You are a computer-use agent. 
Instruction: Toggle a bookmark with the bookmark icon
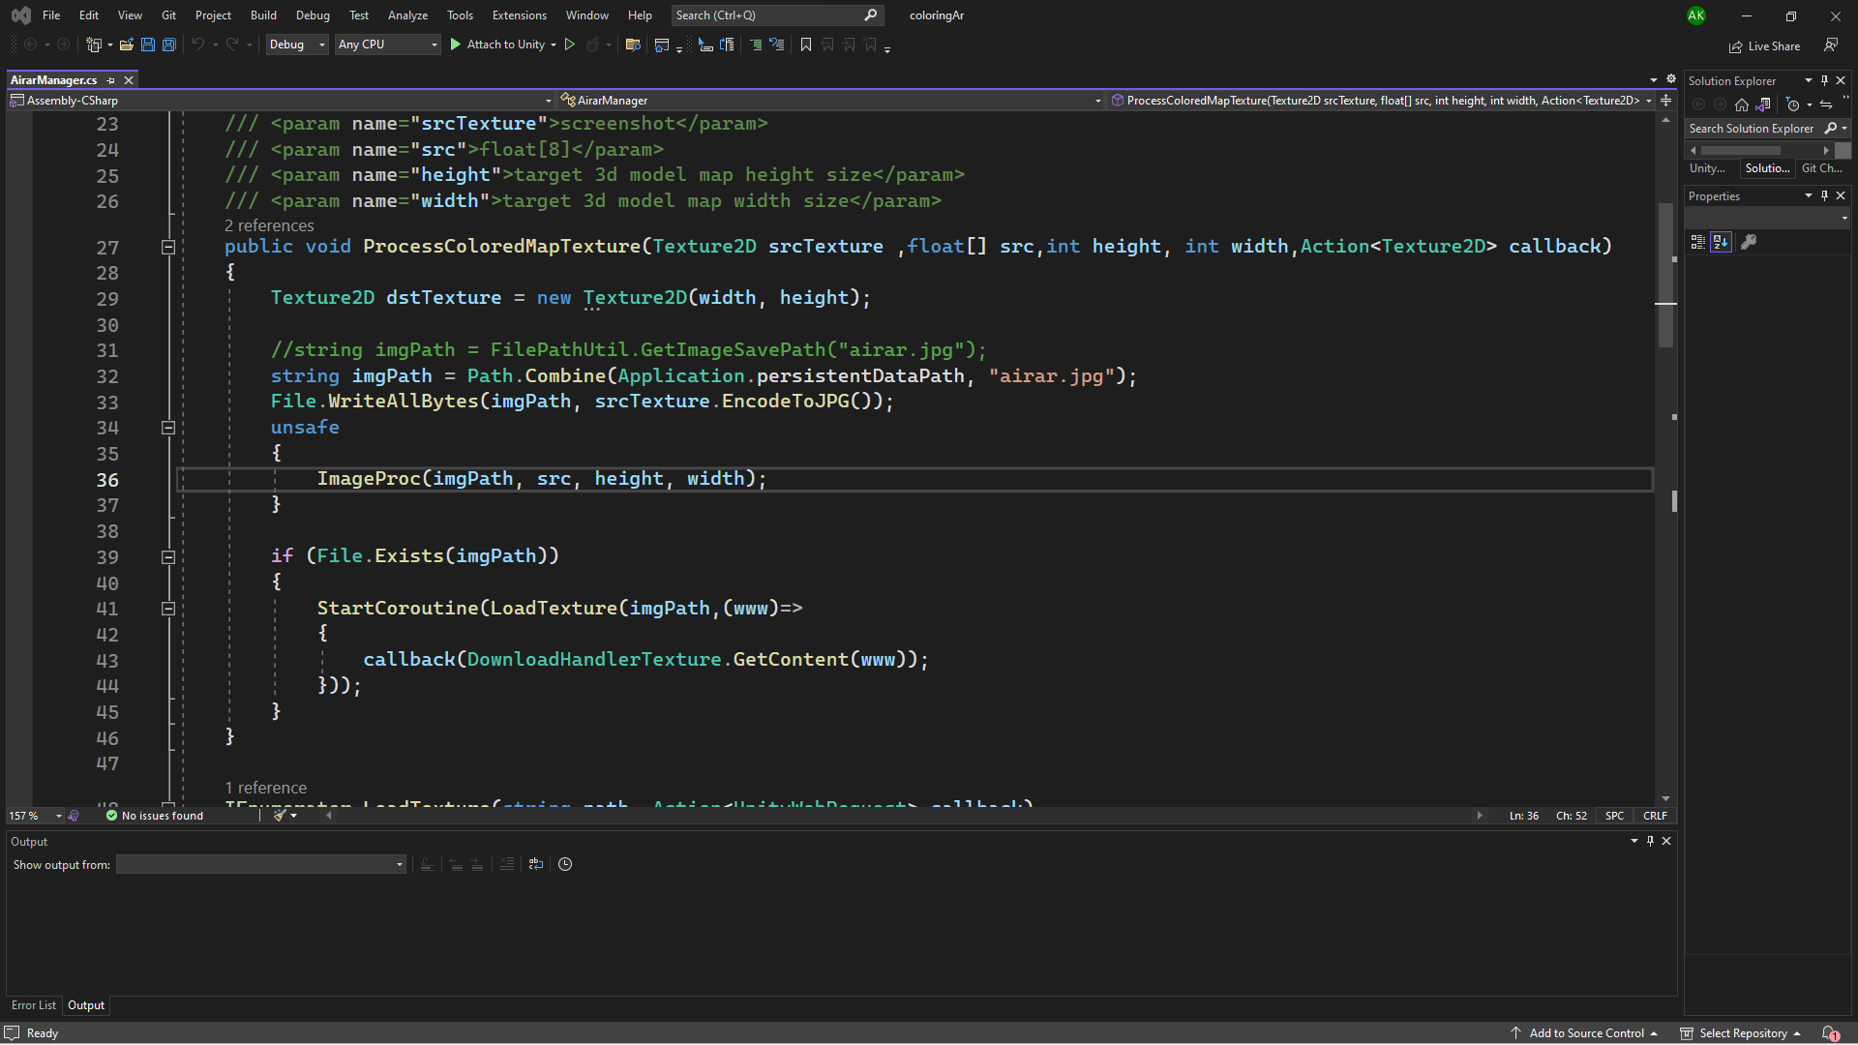pos(806,45)
